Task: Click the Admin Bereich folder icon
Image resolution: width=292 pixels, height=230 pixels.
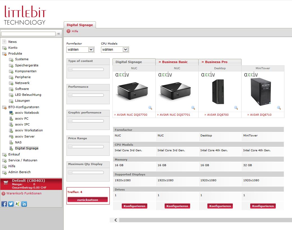Action: click(x=4, y=172)
